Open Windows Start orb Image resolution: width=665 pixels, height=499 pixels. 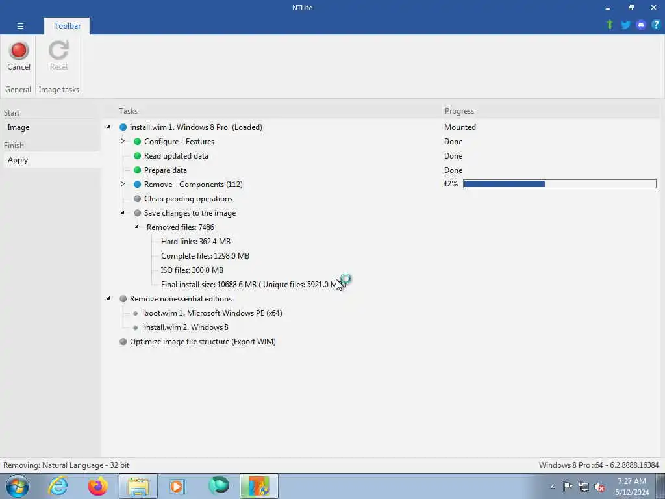pyautogui.click(x=18, y=486)
